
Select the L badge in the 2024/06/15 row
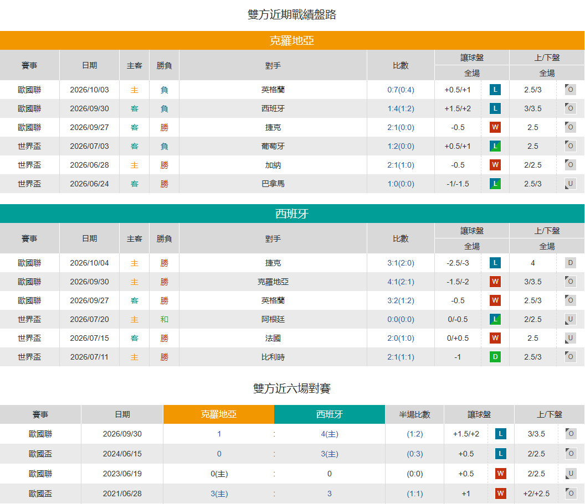[x=501, y=454]
